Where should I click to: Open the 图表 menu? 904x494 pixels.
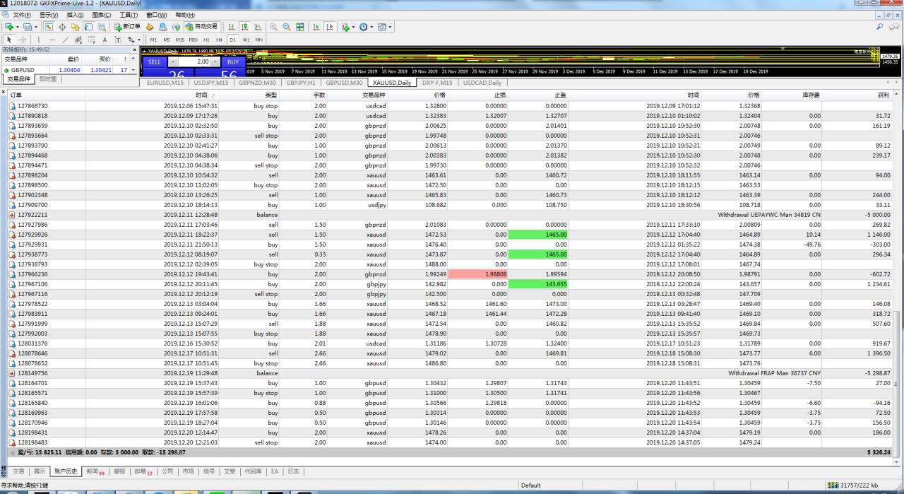tap(101, 15)
